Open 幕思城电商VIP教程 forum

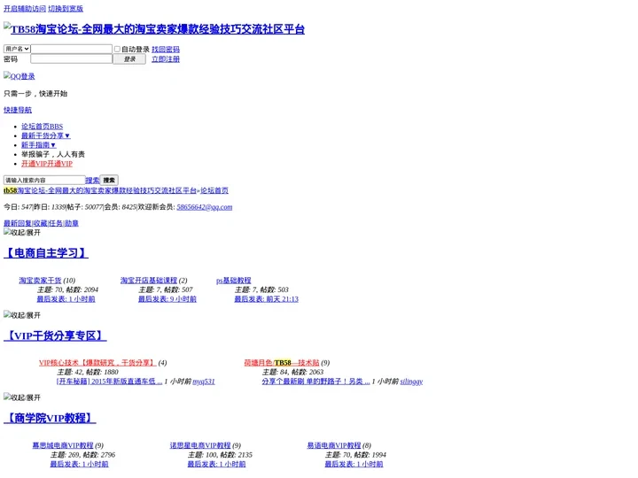click(63, 445)
